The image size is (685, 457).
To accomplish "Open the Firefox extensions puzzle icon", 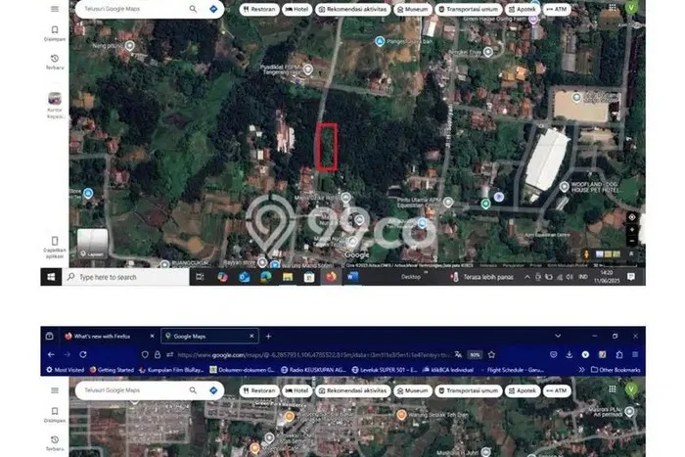I will pos(619,355).
